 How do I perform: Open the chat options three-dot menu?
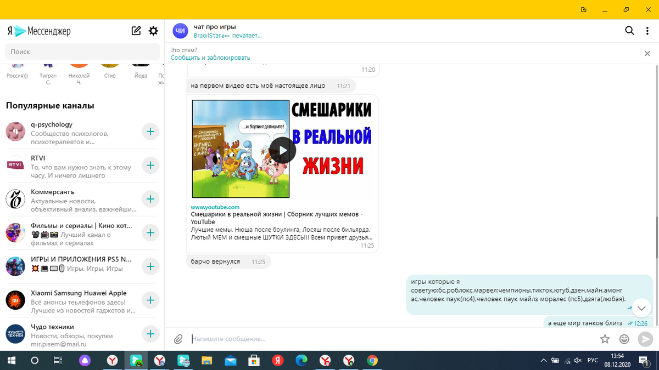click(648, 31)
